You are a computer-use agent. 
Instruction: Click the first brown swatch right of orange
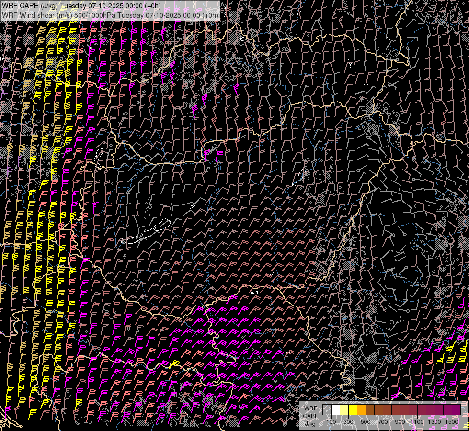click(370, 410)
